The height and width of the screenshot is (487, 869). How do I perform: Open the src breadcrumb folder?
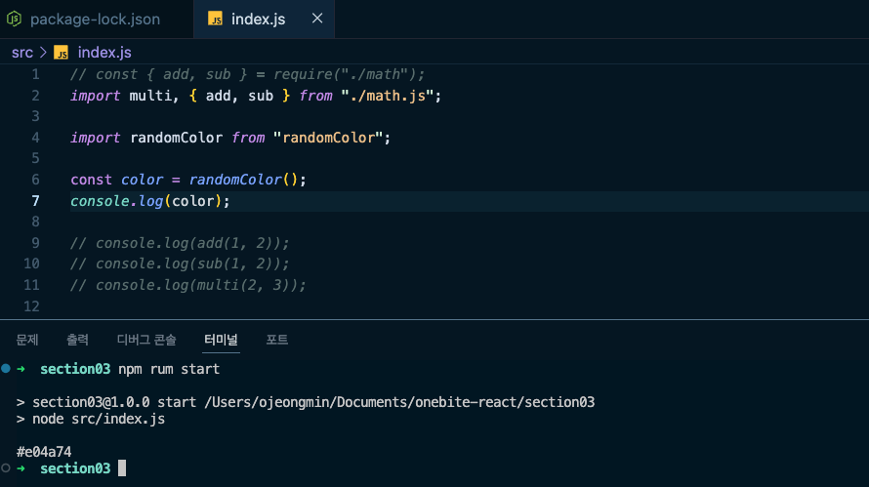coord(22,53)
